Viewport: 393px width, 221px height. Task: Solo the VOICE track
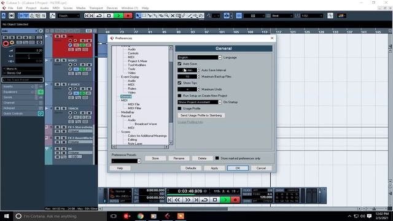pyautogui.click(x=64, y=60)
